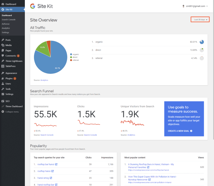Open the Last 28 days dropdown

200,19
